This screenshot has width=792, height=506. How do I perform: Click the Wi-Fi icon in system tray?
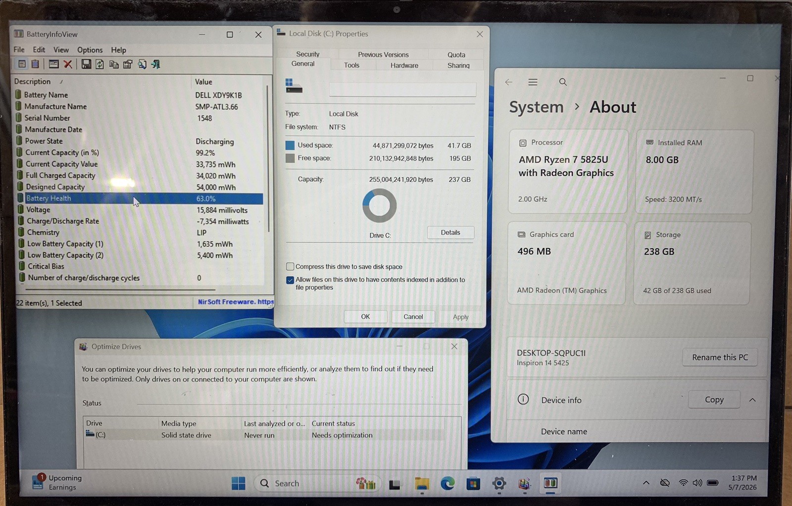(683, 483)
